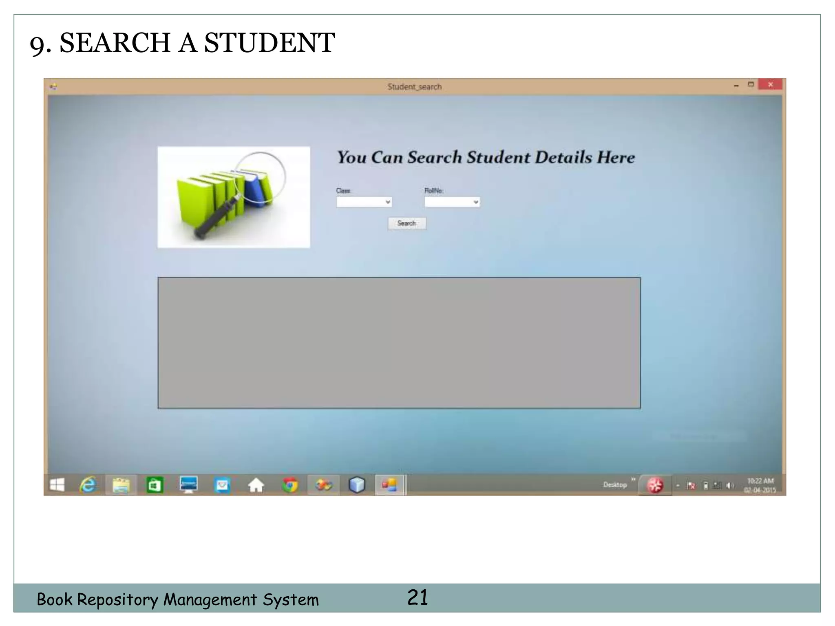Viewport: 835px width, 626px height.
Task: Open the Windows Store taskbar icon
Action: pyautogui.click(x=155, y=485)
